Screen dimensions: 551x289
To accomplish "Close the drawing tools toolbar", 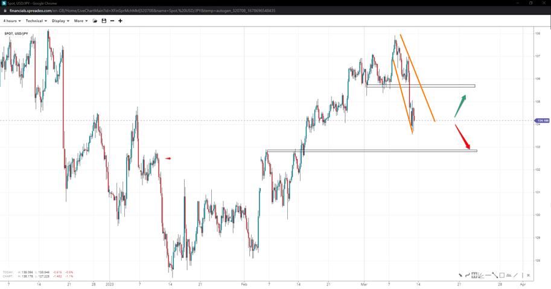I will [528, 275].
